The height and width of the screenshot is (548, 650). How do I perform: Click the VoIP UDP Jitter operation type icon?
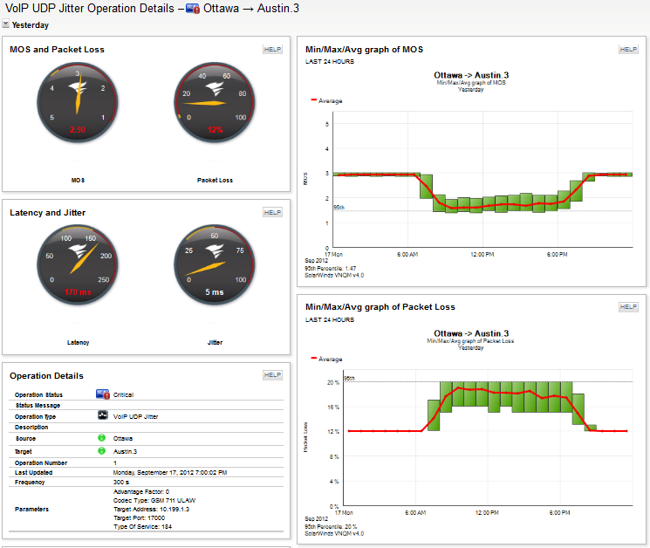click(102, 415)
